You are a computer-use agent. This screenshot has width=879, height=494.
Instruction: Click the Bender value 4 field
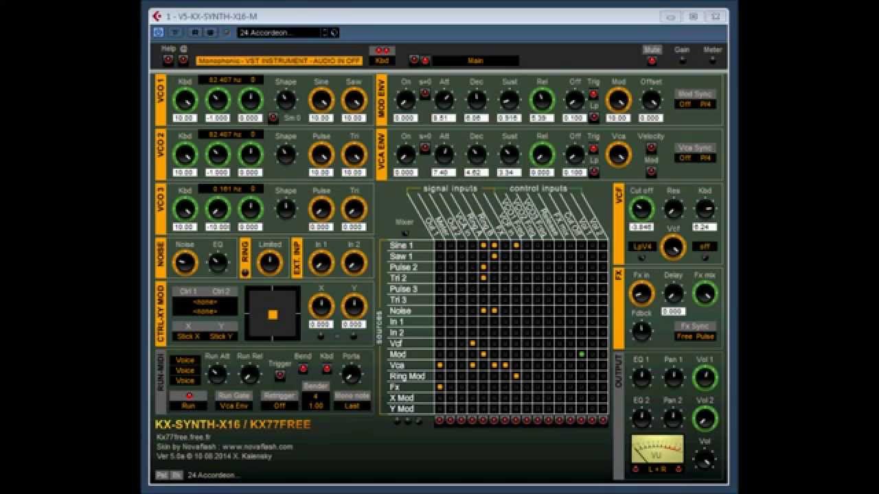(x=316, y=397)
